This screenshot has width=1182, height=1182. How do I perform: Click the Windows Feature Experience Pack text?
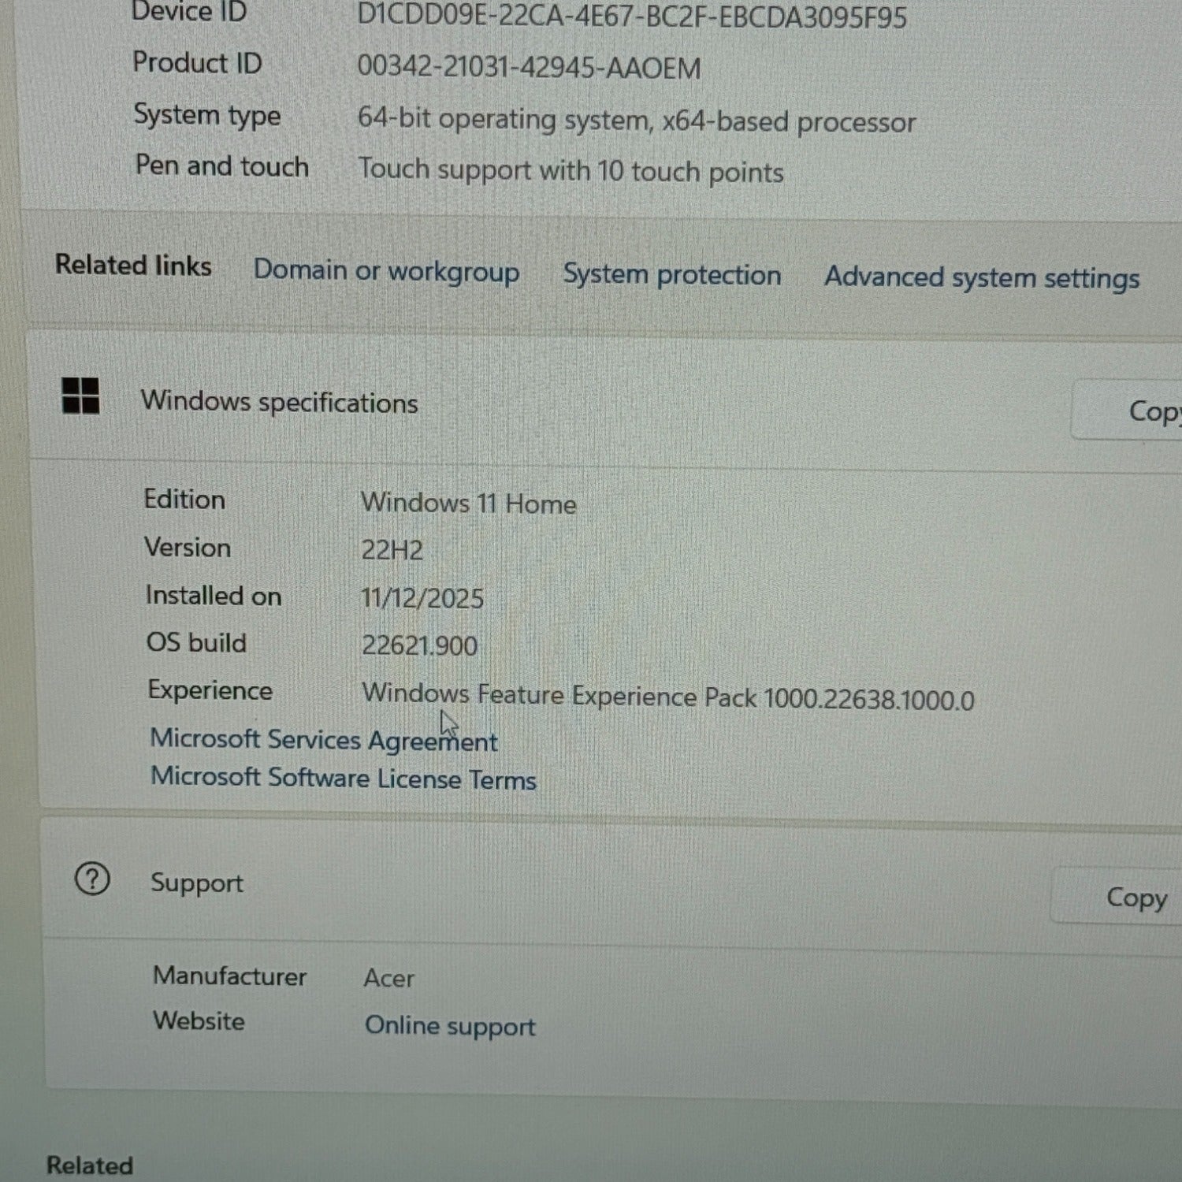point(667,697)
